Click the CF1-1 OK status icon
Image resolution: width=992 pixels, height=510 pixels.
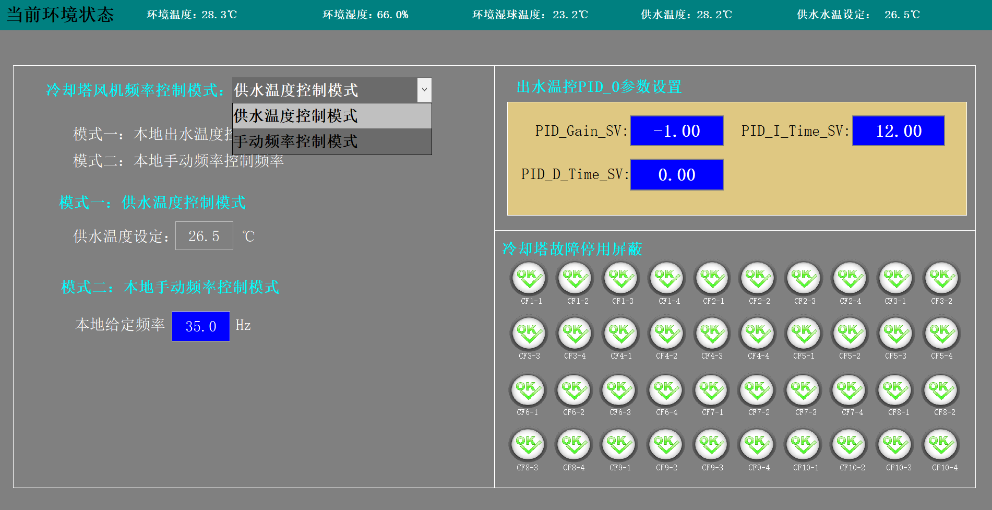click(529, 278)
